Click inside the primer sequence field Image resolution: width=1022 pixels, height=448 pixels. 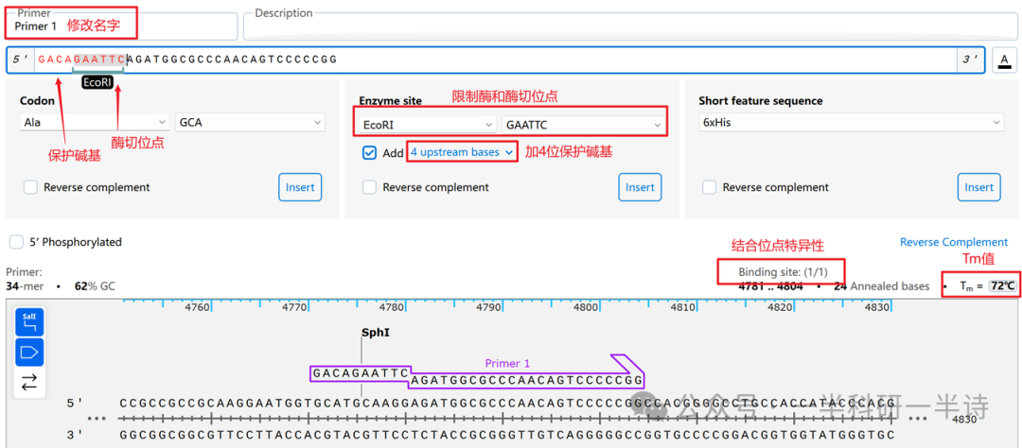[495, 60]
